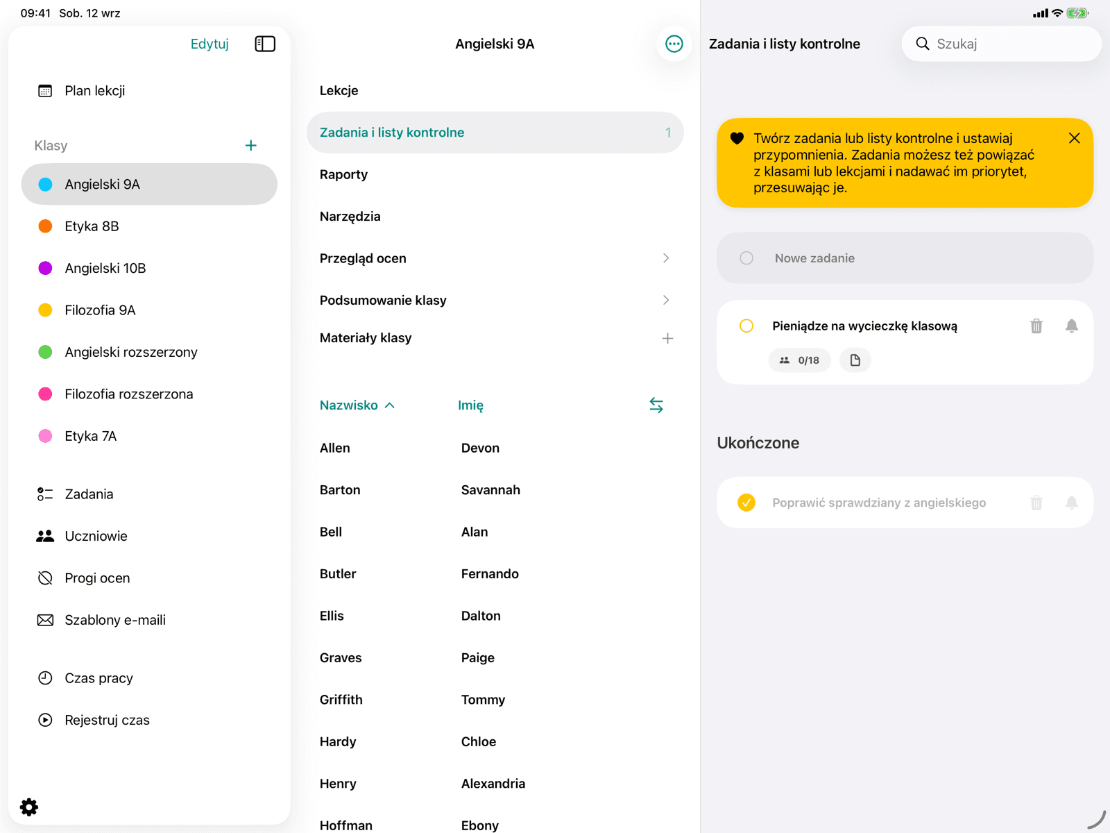Select the purple dot Angielski 10B class
The height and width of the screenshot is (833, 1110).
click(149, 268)
